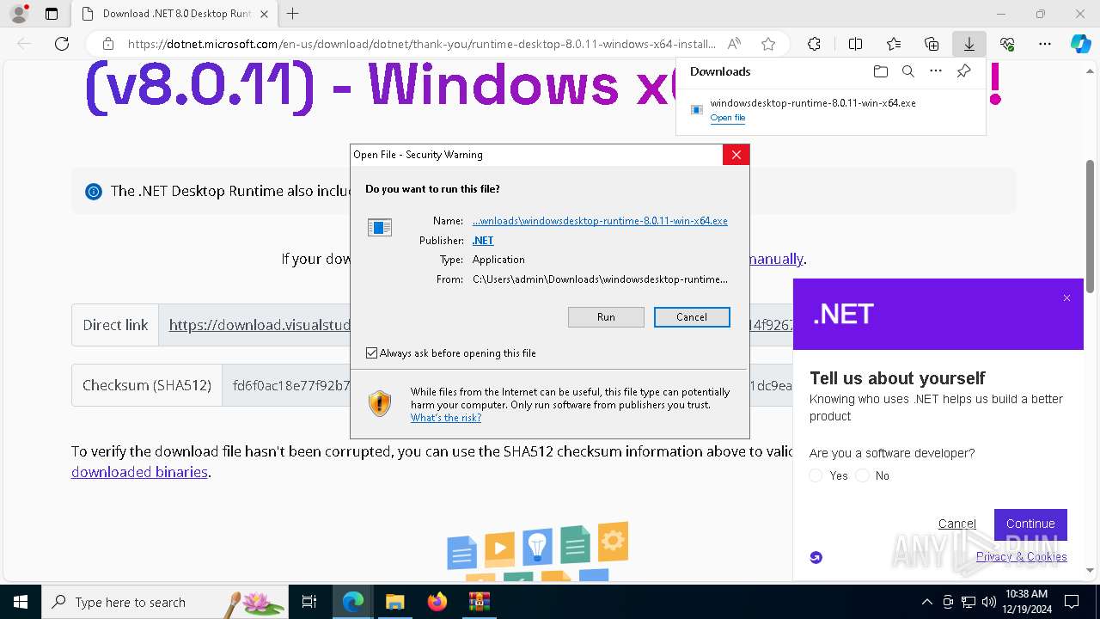Close the Security Warning dialog
Image resolution: width=1100 pixels, height=619 pixels.
(736, 155)
